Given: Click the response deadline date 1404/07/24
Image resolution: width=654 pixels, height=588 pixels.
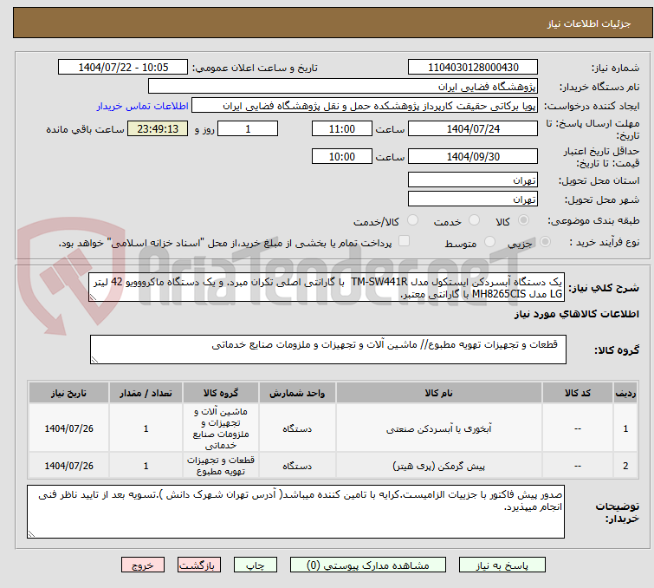Looking at the screenshot, I should tap(473, 128).
